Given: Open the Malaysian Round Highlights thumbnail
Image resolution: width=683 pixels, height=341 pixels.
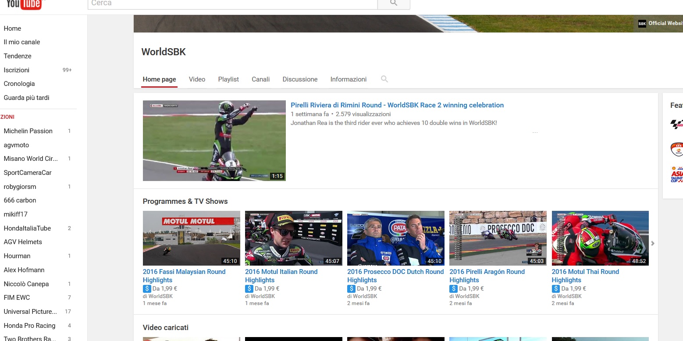Looking at the screenshot, I should point(192,238).
